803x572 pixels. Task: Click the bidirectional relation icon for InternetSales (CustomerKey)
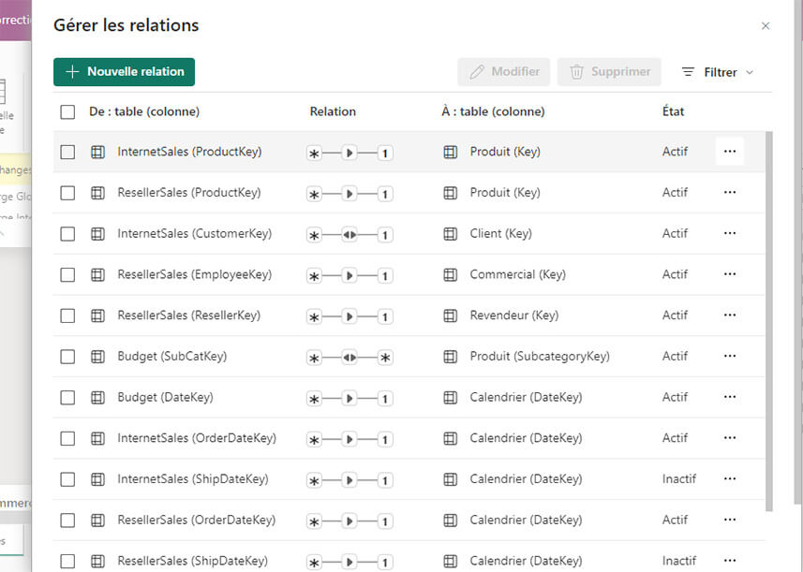coord(349,235)
